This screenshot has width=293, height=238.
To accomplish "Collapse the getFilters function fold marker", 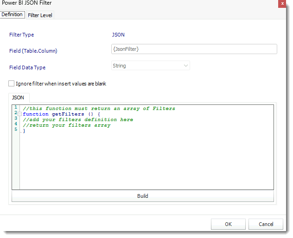I will [20, 114].
